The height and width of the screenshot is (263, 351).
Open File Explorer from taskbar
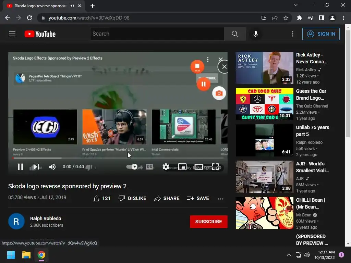pyautogui.click(x=26, y=255)
